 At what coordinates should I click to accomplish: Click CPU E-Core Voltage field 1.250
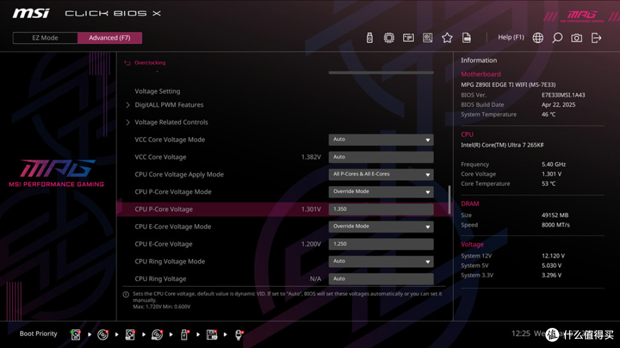tap(381, 244)
